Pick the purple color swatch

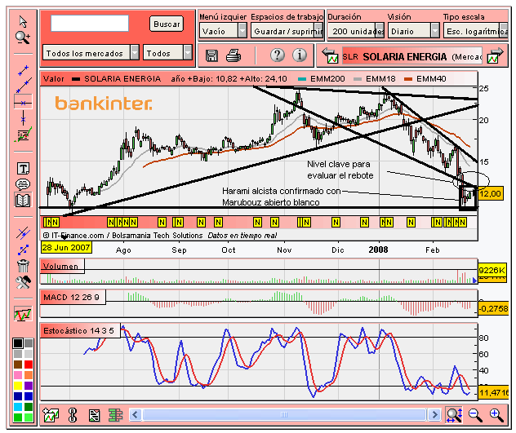point(29,386)
